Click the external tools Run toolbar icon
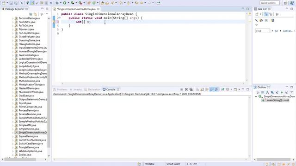 pyautogui.click(x=80, y=3)
